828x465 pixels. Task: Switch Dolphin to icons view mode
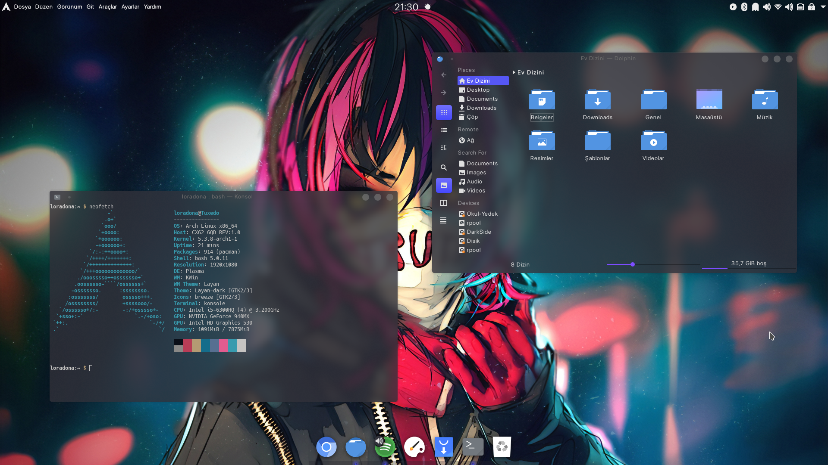tap(444, 112)
